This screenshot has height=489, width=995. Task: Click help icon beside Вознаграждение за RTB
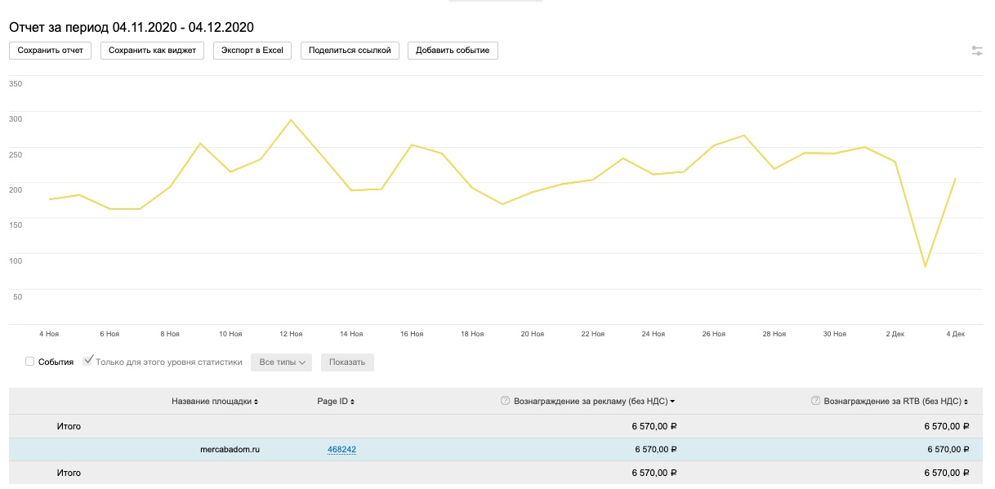(x=815, y=401)
